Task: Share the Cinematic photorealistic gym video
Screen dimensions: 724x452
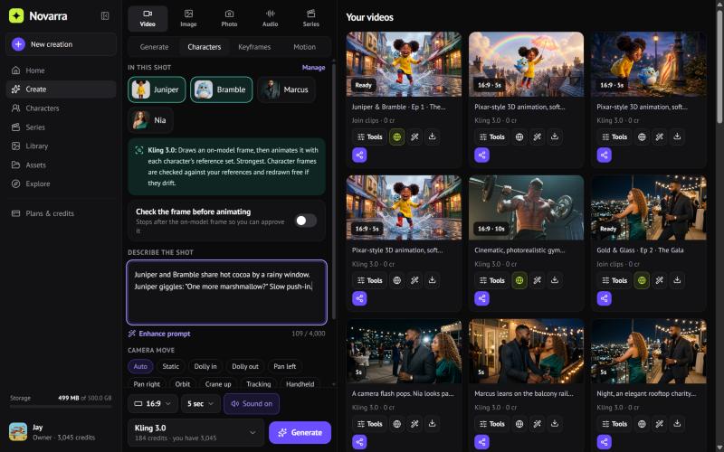Action: coord(481,298)
